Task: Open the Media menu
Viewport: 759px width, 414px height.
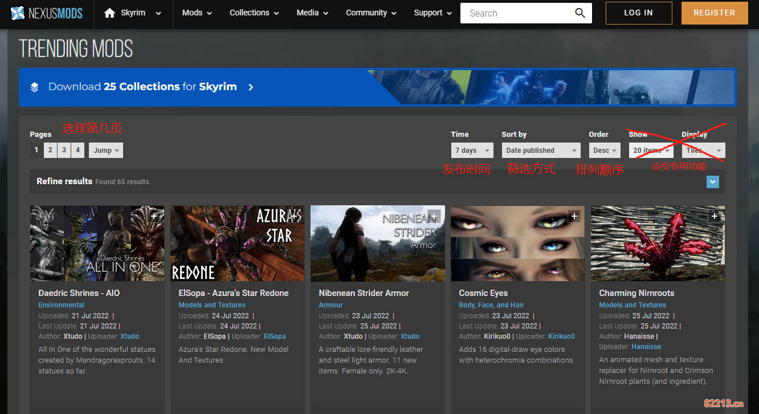Action: click(x=312, y=13)
